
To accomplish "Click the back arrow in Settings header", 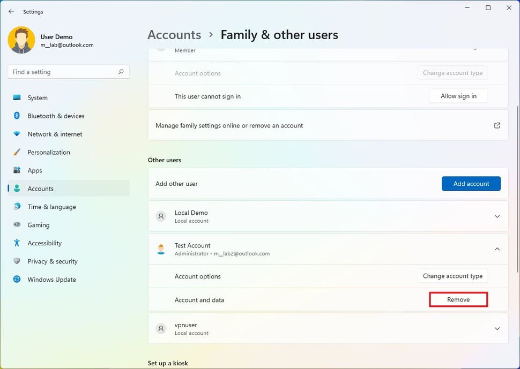I will (11, 11).
